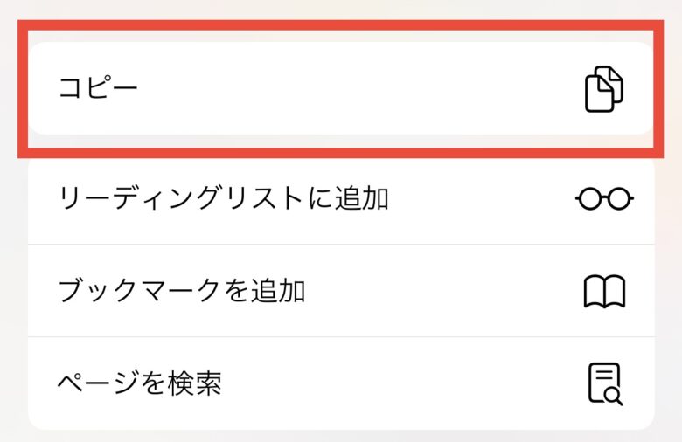Copy the page link using the highlighted row
Viewport: 682px width, 442px height.
click(341, 88)
